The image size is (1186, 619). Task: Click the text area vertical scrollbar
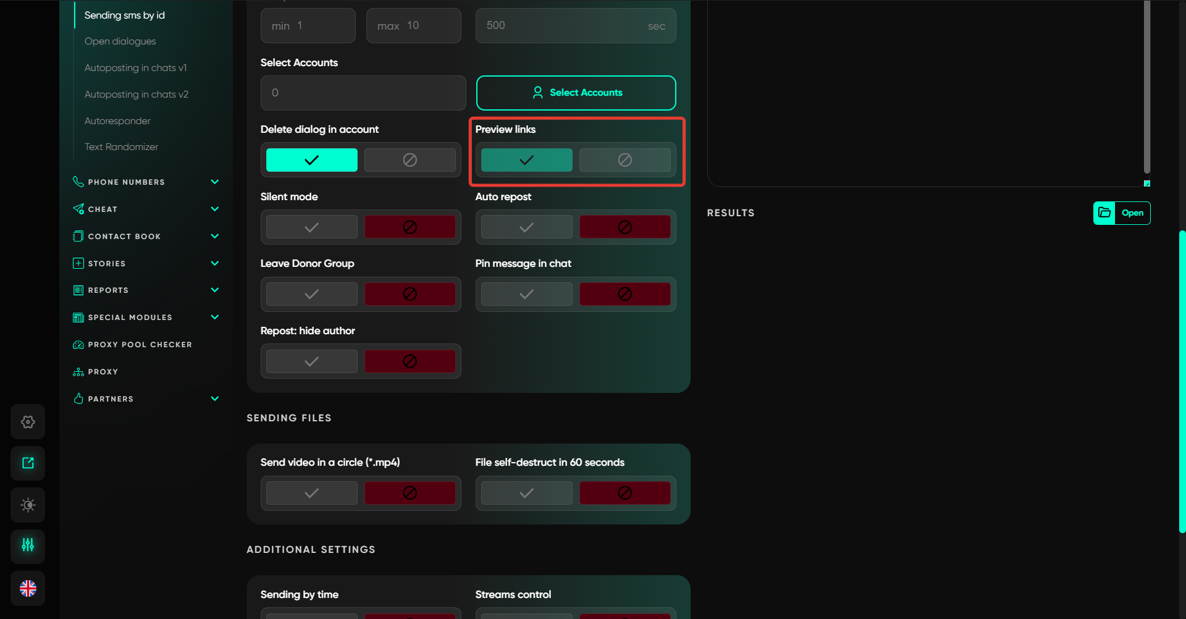coord(1146,86)
